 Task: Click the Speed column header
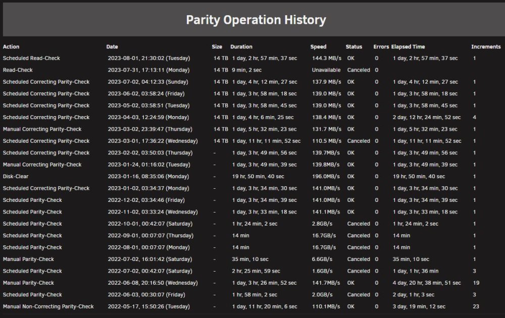pos(318,46)
